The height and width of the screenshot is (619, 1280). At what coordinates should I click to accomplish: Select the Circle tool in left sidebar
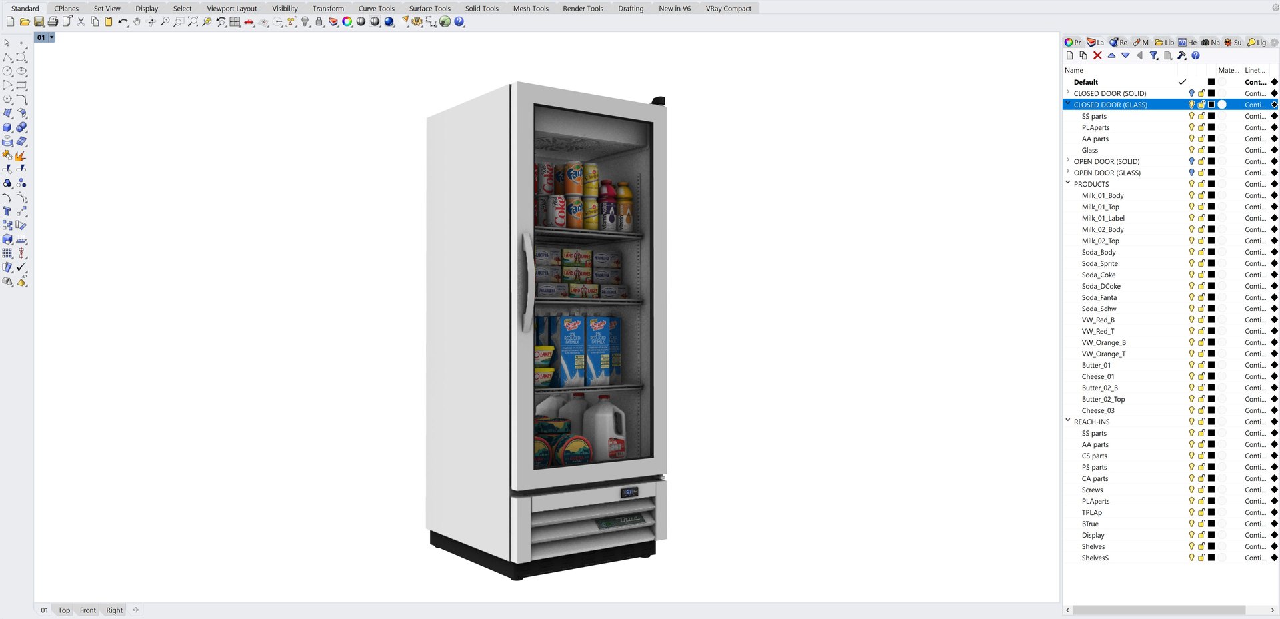pyautogui.click(x=7, y=71)
